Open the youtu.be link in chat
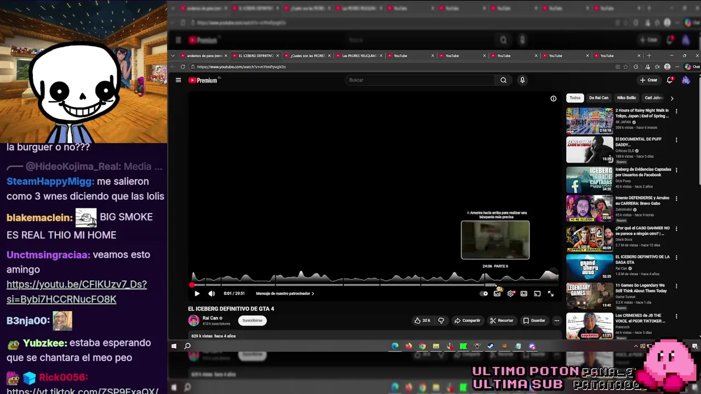The height and width of the screenshot is (394, 701). tap(77, 292)
